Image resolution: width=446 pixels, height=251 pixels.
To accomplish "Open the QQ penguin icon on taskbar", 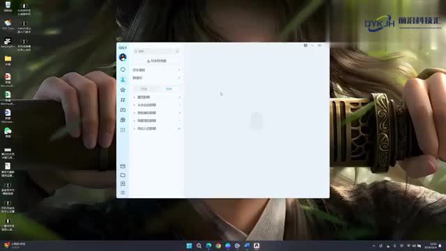I will click(256, 246).
